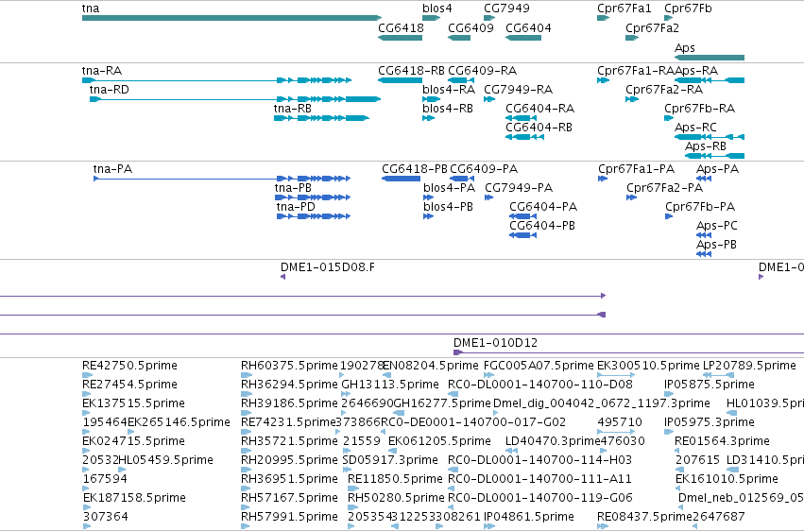804x531 pixels.
Task: Click the DME1-010D12 clone feature
Action: click(x=628, y=352)
